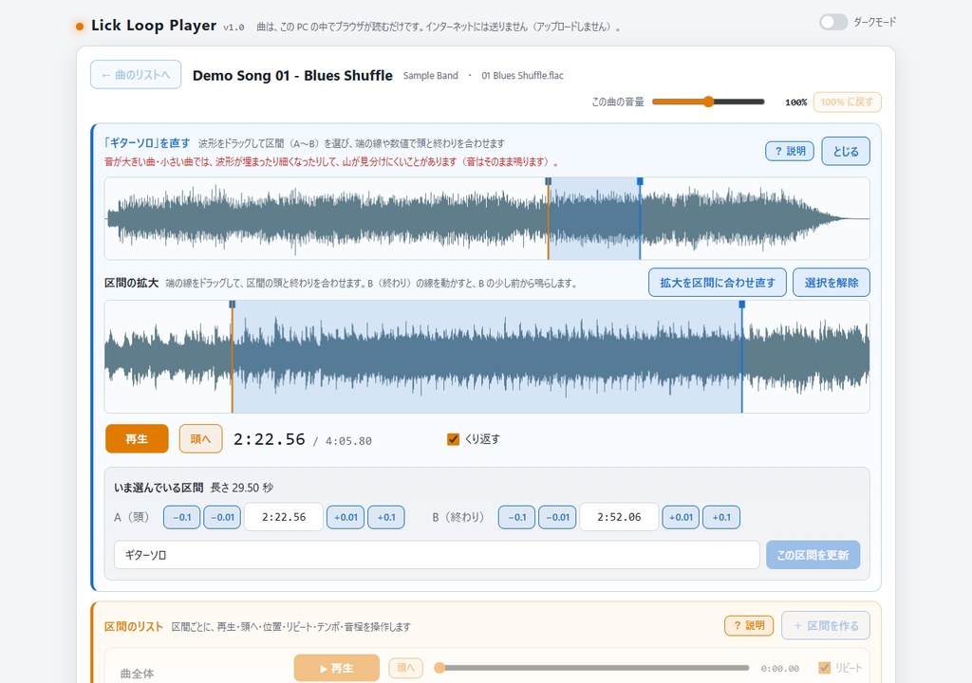Click the Lick Loop Player title

point(154,26)
